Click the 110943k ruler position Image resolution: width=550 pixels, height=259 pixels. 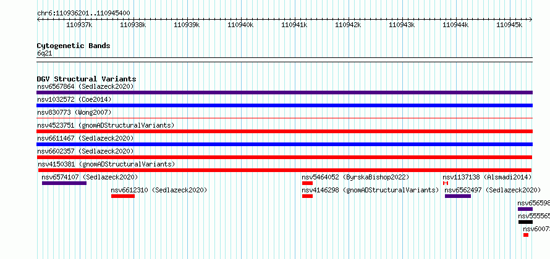click(x=402, y=25)
